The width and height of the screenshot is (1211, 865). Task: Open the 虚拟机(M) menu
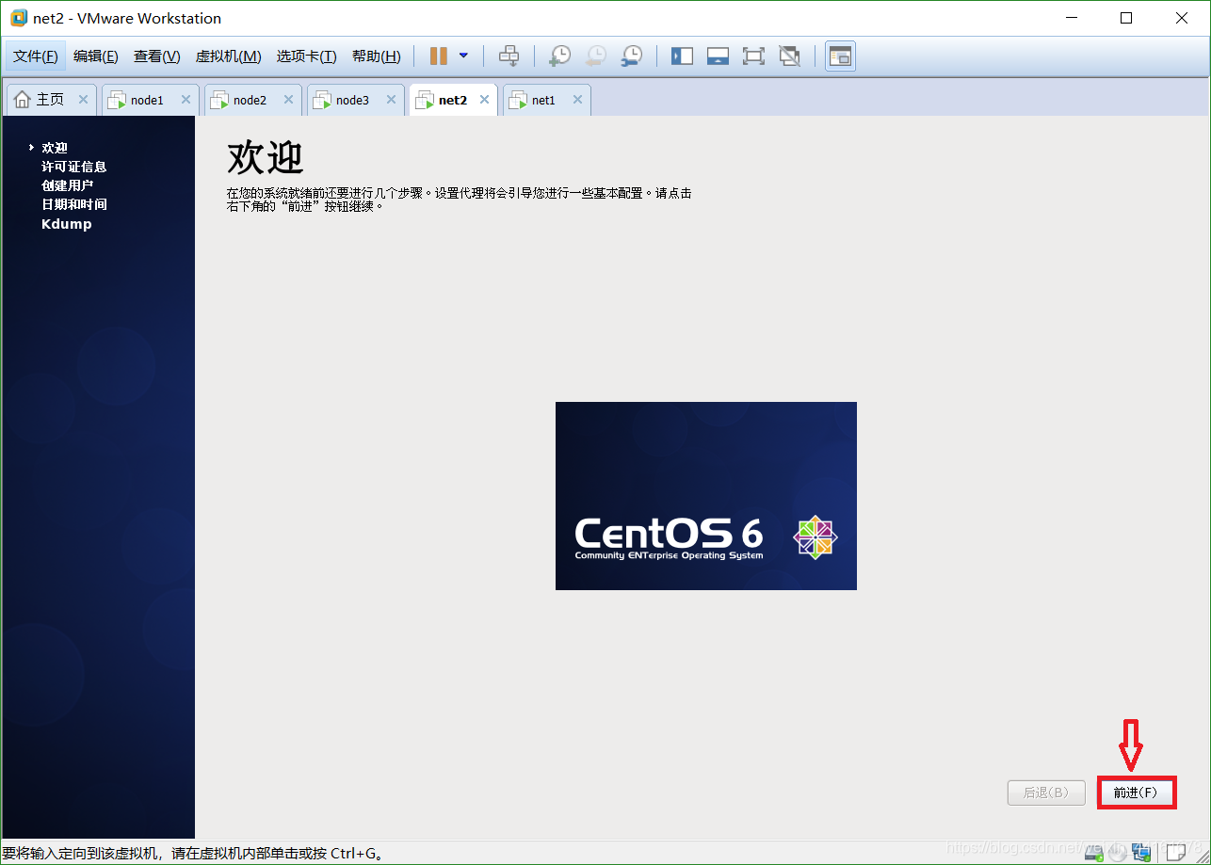pyautogui.click(x=228, y=56)
